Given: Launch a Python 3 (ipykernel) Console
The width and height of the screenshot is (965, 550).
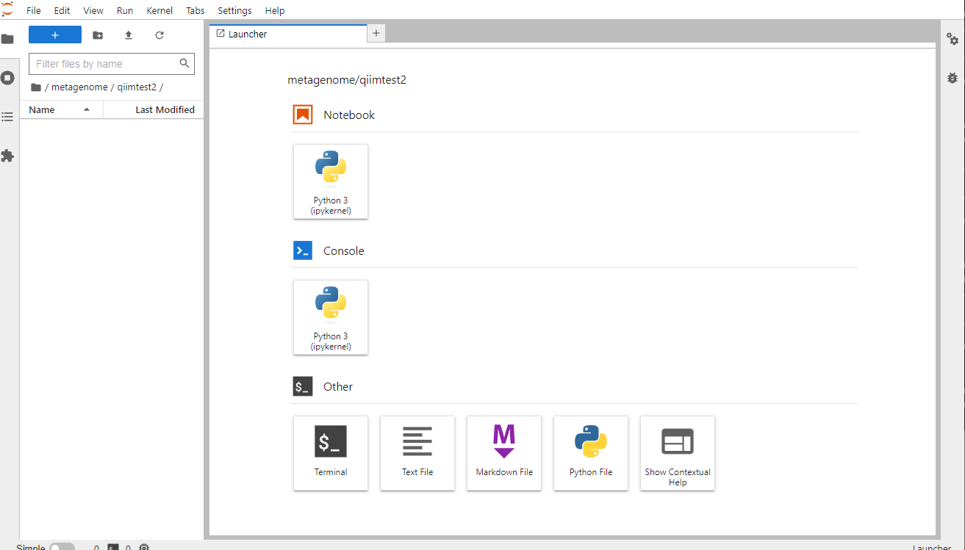Looking at the screenshot, I should coord(331,317).
